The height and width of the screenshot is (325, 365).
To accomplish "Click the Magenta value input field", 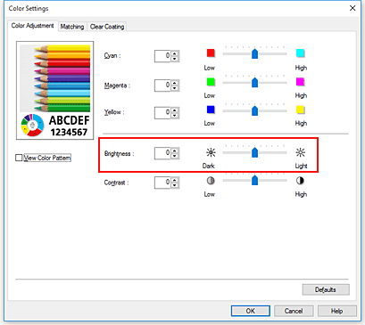I will (162, 85).
